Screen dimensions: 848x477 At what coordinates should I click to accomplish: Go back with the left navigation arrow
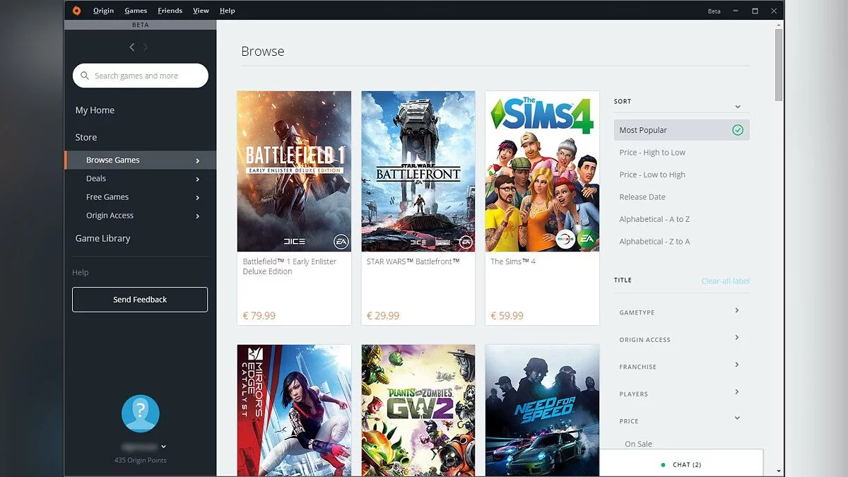click(x=131, y=47)
